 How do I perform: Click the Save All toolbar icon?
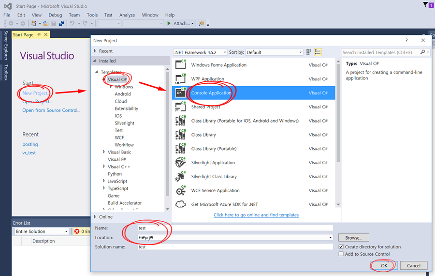(61, 24)
